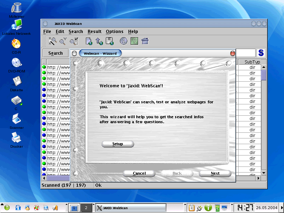Click the right arrow of the horizontal scrollbar
The image size is (284, 213).
pos(258,178)
